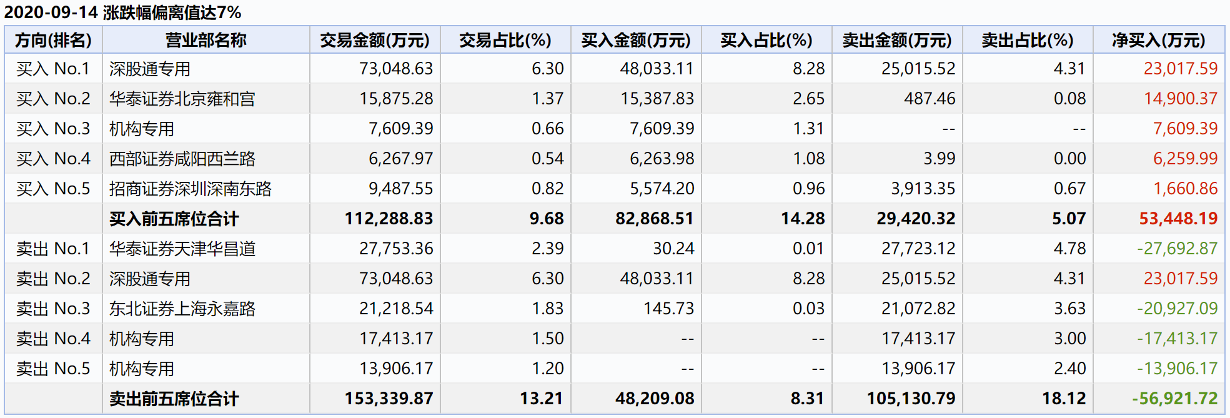This screenshot has width=1230, height=418.
Task: Click 机构专用 in the 卖出 No.5 row
Action: pyautogui.click(x=141, y=369)
